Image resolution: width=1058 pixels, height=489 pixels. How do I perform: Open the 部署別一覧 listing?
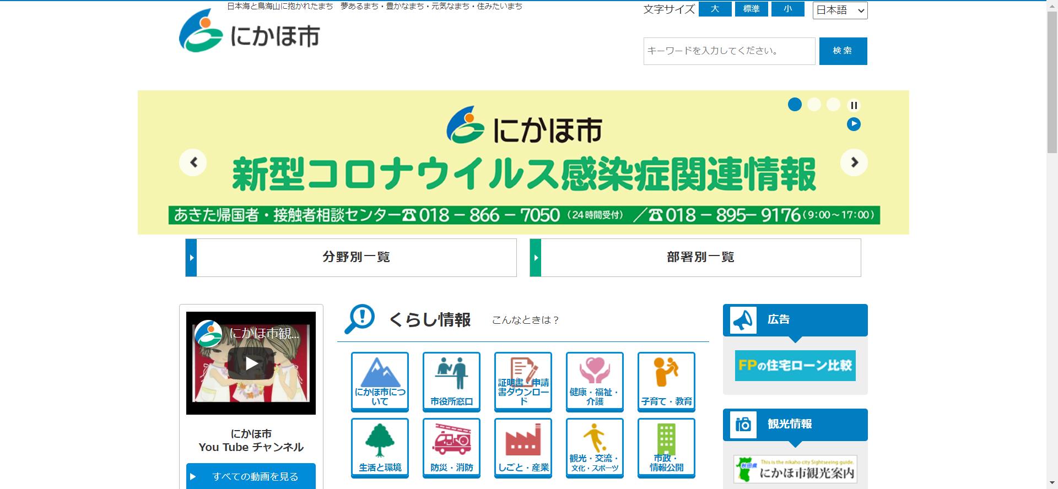(695, 257)
